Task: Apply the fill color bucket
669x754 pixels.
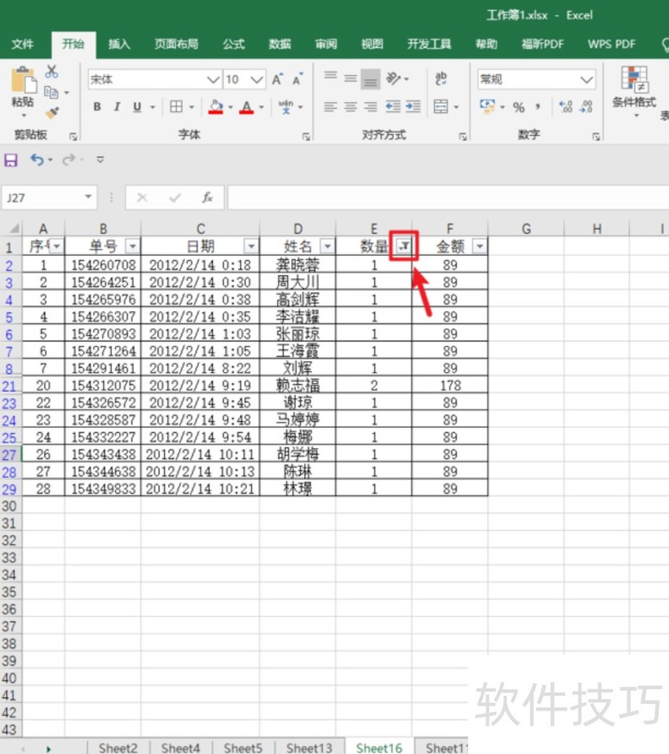Action: (x=216, y=107)
